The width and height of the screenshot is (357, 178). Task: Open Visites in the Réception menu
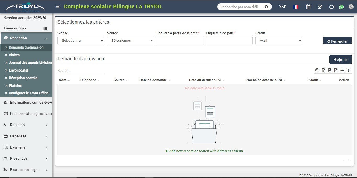14,55
